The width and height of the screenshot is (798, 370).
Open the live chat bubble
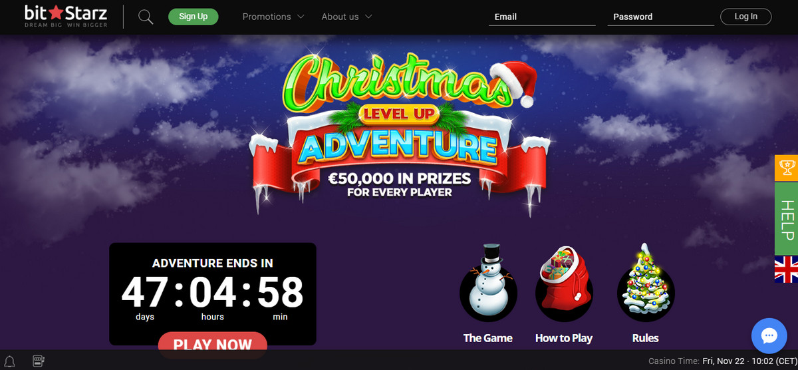769,335
